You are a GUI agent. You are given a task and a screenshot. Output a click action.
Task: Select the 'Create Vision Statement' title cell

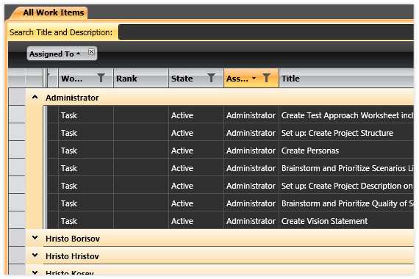click(346, 221)
